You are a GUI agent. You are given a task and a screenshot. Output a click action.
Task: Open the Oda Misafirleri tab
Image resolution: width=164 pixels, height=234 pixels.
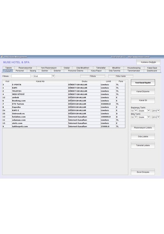[x=82, y=68]
